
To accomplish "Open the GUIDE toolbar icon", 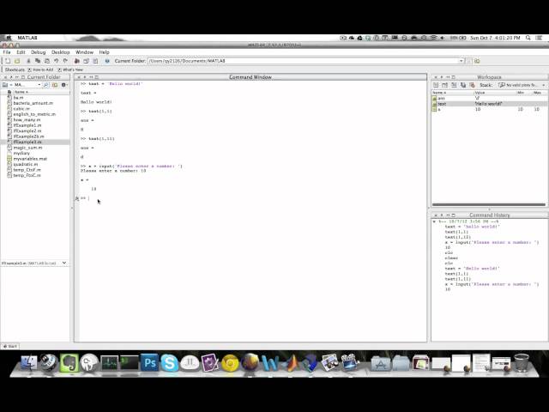I will tap(86, 61).
